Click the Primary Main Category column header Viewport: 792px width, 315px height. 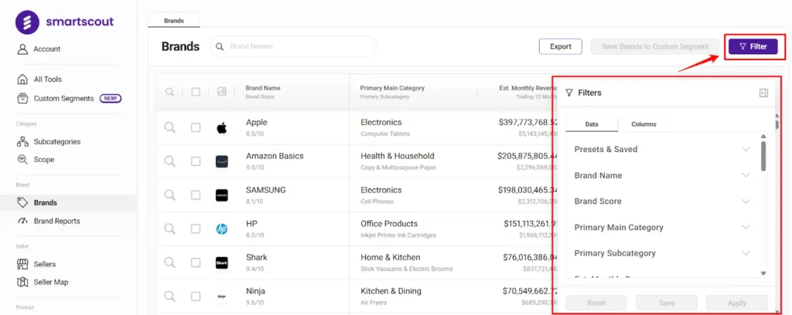392,88
